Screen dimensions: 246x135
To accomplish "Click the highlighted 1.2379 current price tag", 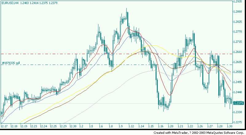I will (239, 103).
